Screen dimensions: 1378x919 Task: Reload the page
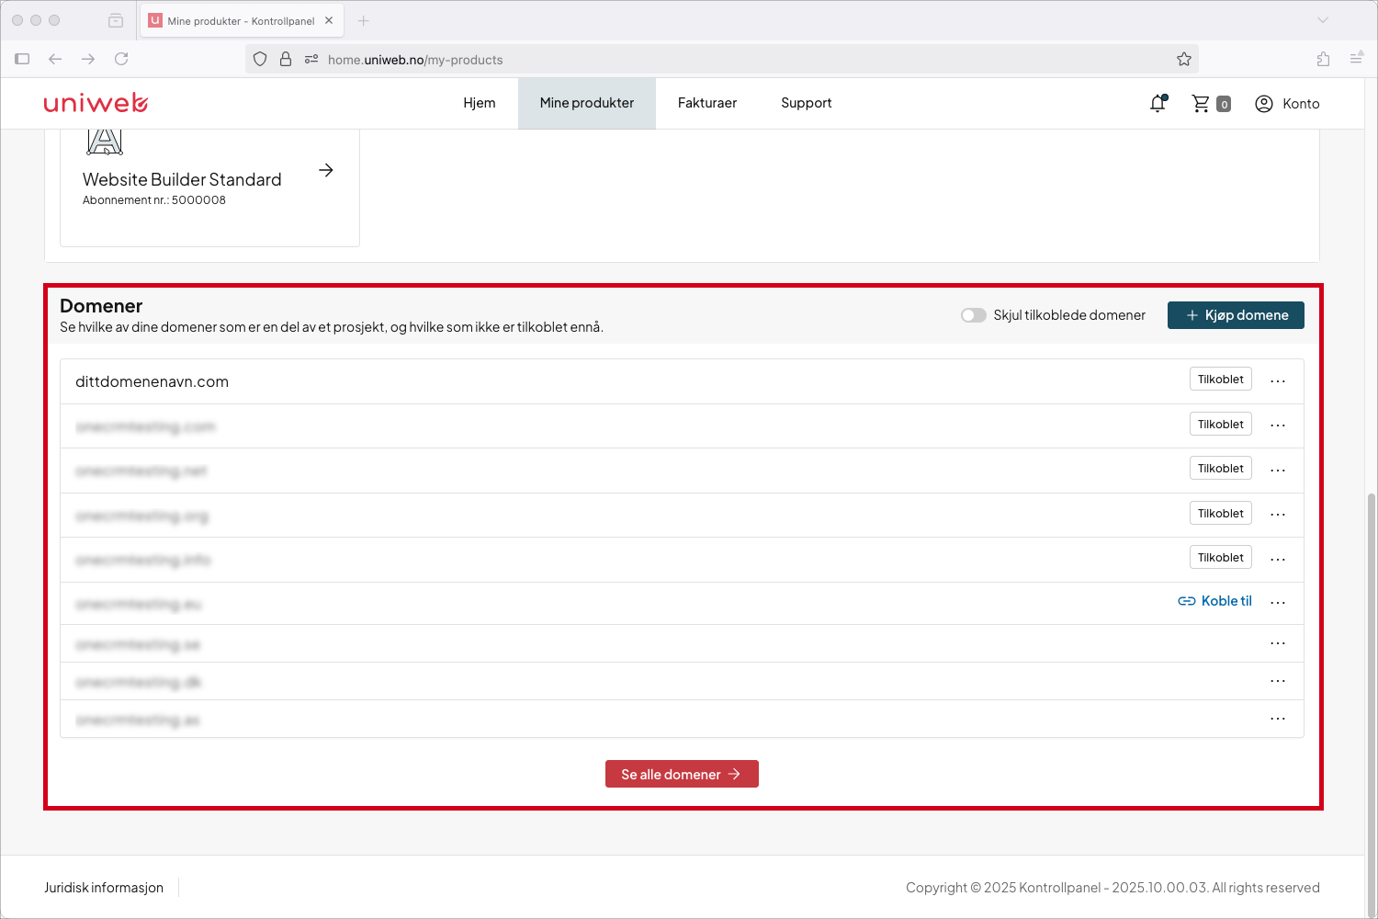click(x=121, y=59)
